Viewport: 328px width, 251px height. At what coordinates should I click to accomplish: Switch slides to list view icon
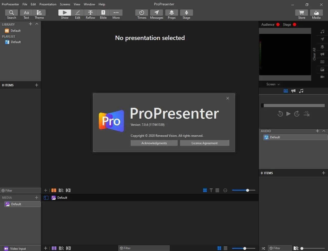click(217, 190)
